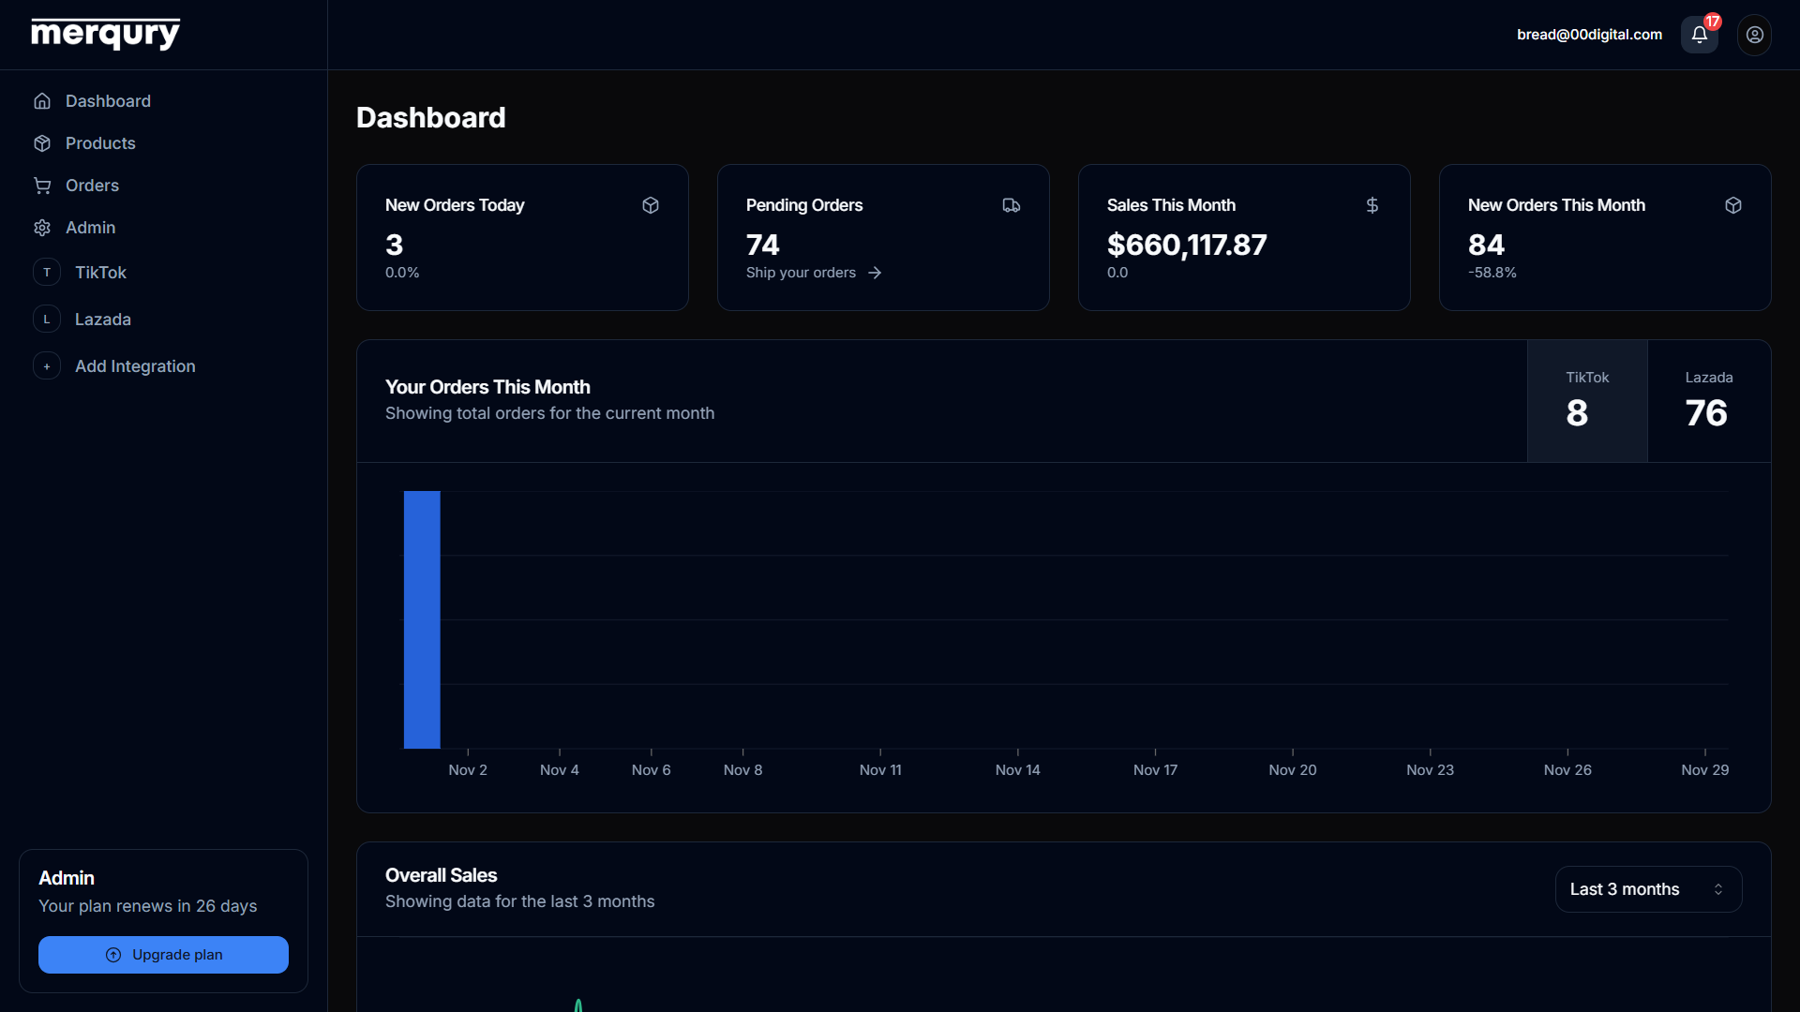Click the Products box icon in sidebar
The height and width of the screenshot is (1012, 1800).
(x=42, y=143)
